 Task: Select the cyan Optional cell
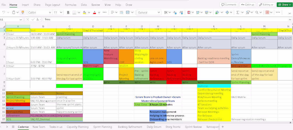pos(214,86)
